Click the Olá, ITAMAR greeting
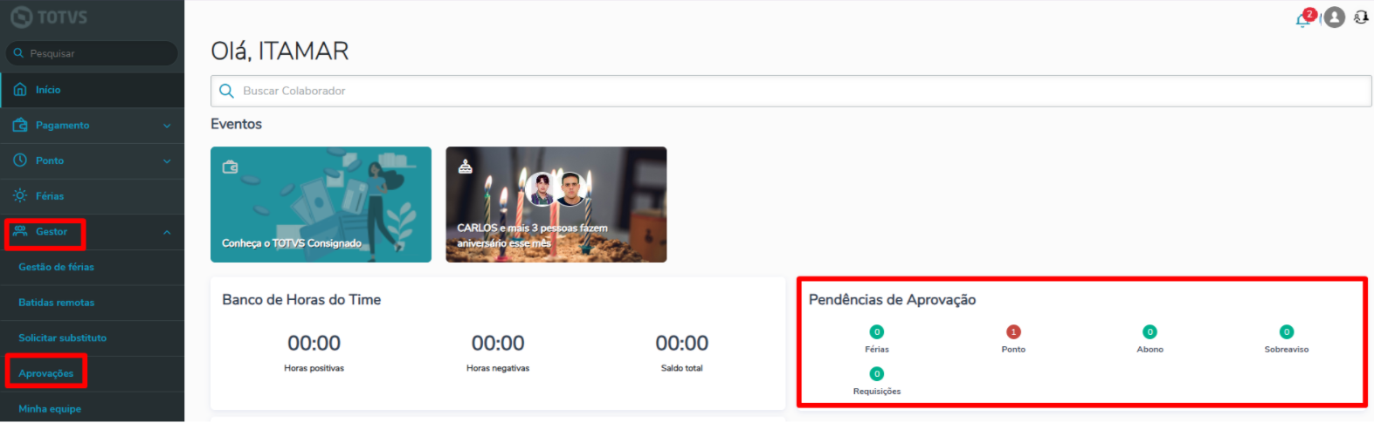The width and height of the screenshot is (1374, 423). click(x=280, y=51)
